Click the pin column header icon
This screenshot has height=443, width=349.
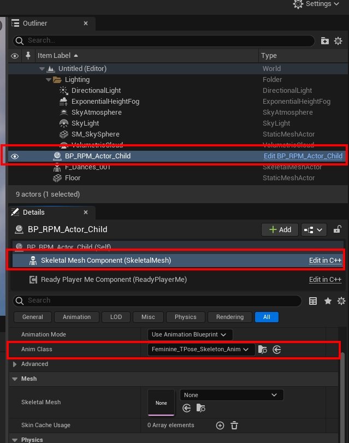pos(28,55)
